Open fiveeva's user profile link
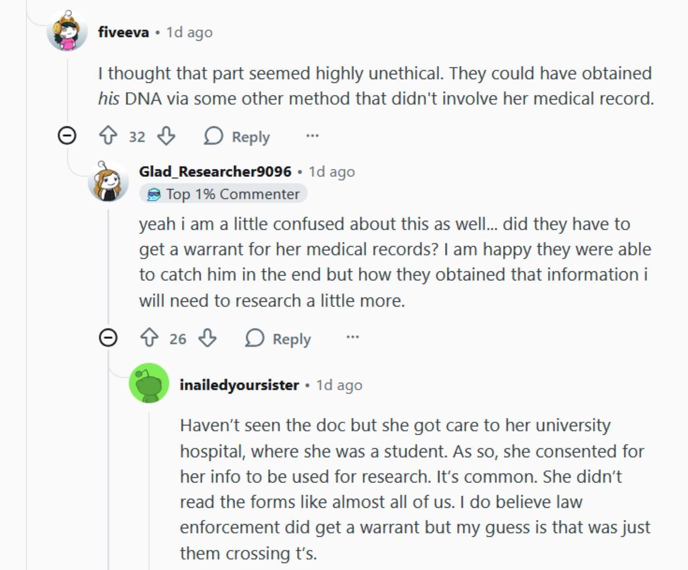The height and width of the screenshot is (570, 688). 124,32
